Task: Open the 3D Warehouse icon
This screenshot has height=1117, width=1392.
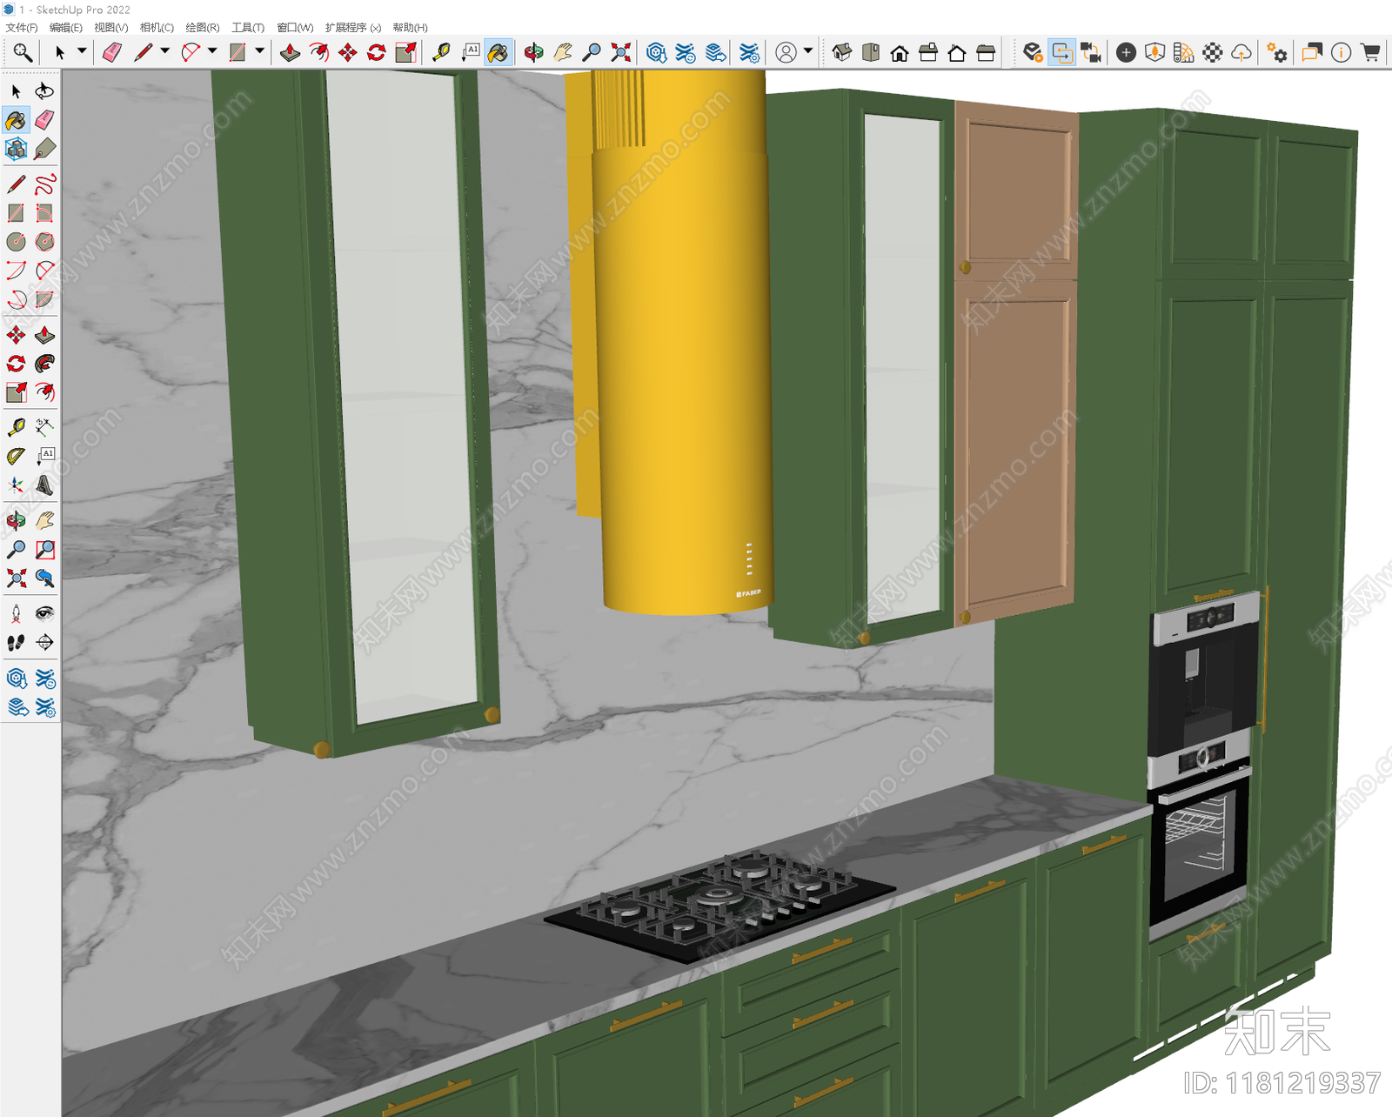Action: (657, 53)
